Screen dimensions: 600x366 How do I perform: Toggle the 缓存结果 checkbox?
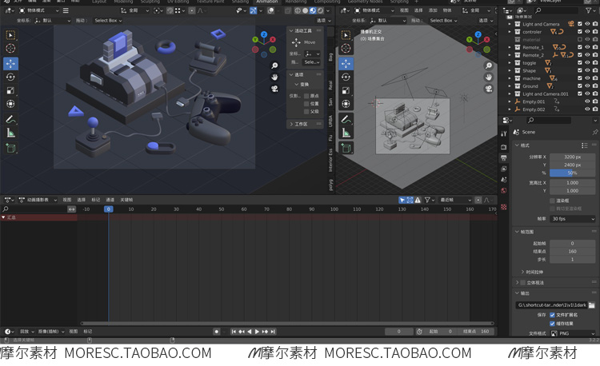pos(552,324)
